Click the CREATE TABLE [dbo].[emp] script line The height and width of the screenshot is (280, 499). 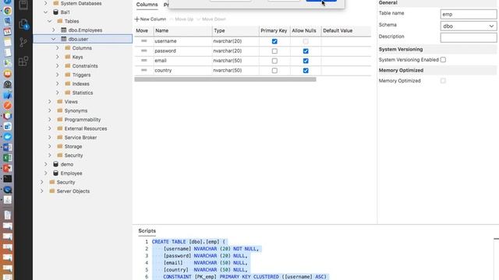point(189,242)
